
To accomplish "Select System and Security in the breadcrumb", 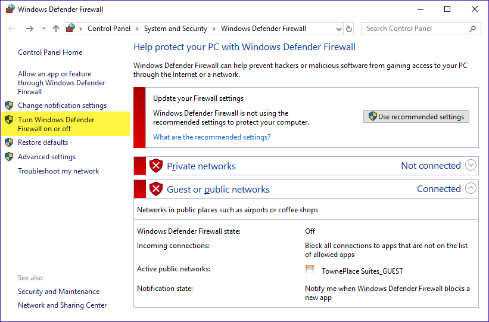I will (176, 29).
